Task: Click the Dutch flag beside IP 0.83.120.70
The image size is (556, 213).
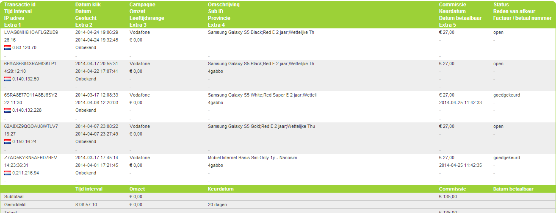Action: (8, 47)
